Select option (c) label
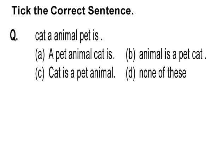Screen dimensions: 212x141 [40, 73]
